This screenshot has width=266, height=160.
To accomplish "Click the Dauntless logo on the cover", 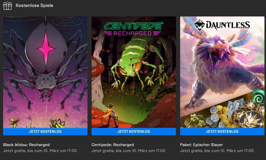I will pos(222,25).
